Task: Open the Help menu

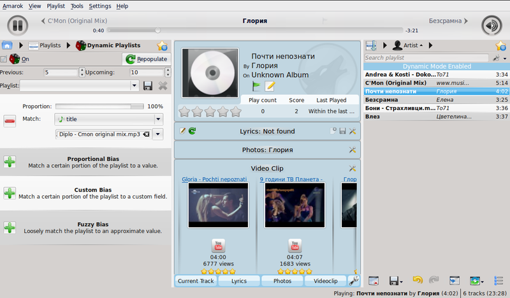Action: click(122, 6)
